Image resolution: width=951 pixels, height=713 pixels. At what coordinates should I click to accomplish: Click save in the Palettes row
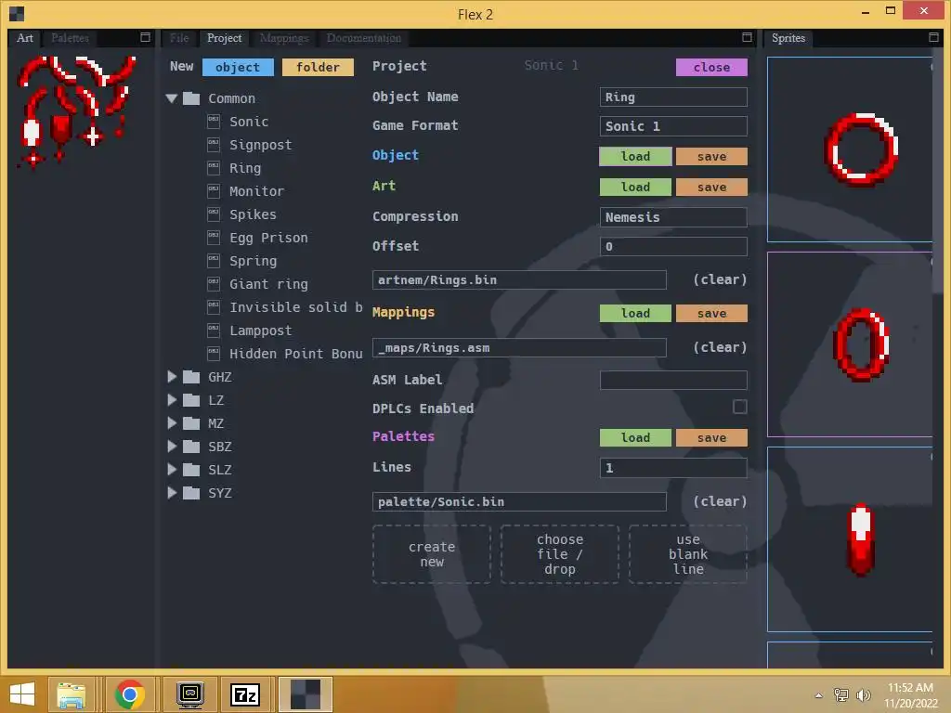711,438
